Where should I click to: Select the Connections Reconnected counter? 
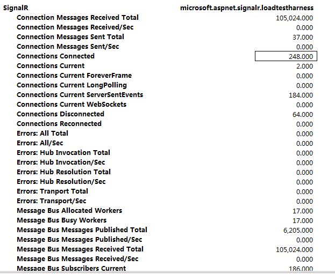(59, 124)
